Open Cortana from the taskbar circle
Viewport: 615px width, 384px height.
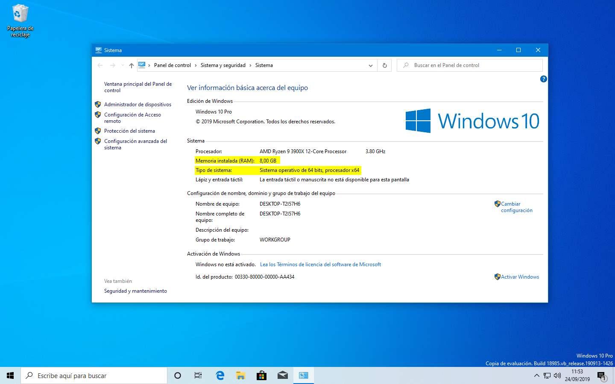[x=178, y=375]
